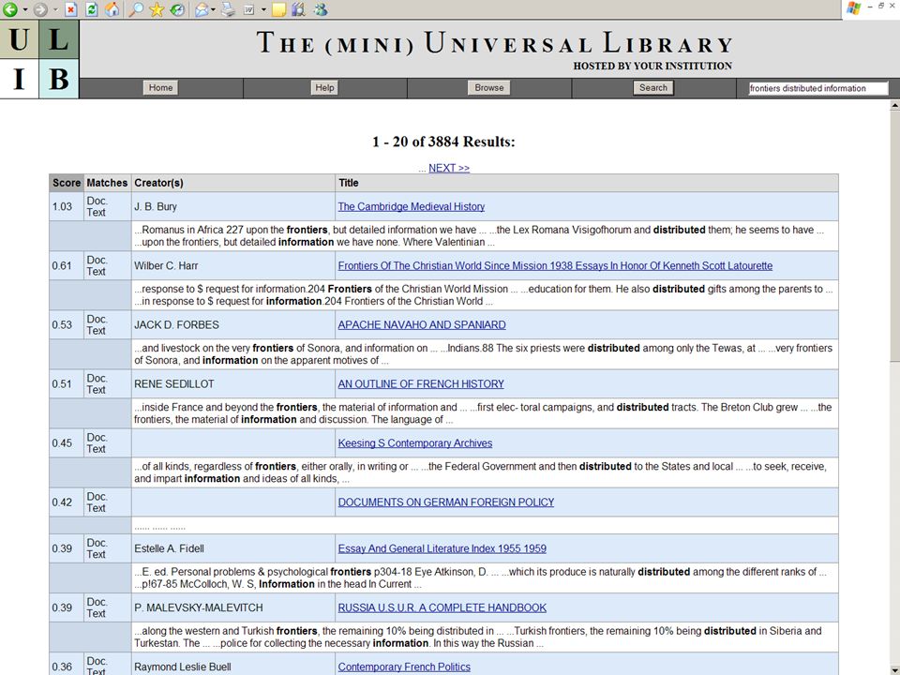Viewport: 900px width, 675px height.
Task: Click the 1 - 20 of 3884 Results heading
Action: (443, 142)
